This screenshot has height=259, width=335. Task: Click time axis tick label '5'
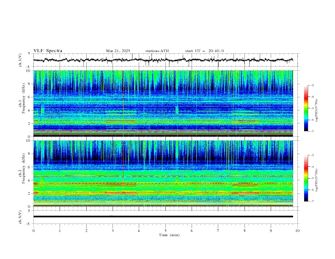165,231
